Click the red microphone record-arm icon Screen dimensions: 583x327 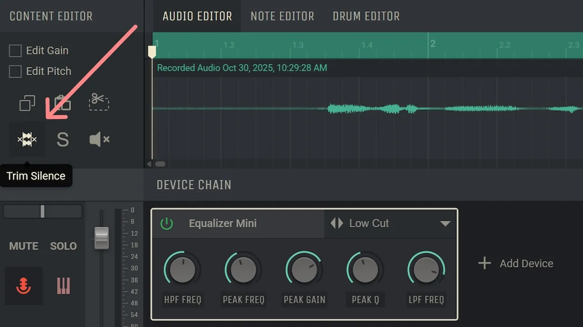[x=23, y=286]
